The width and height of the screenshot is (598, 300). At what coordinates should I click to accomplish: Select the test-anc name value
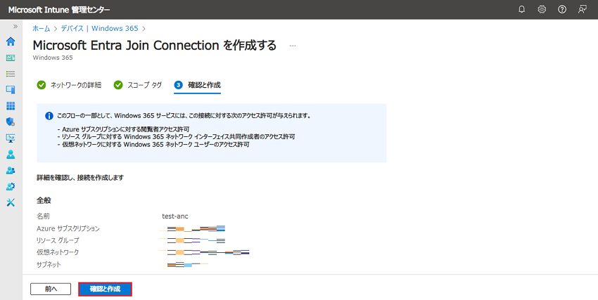pos(175,216)
